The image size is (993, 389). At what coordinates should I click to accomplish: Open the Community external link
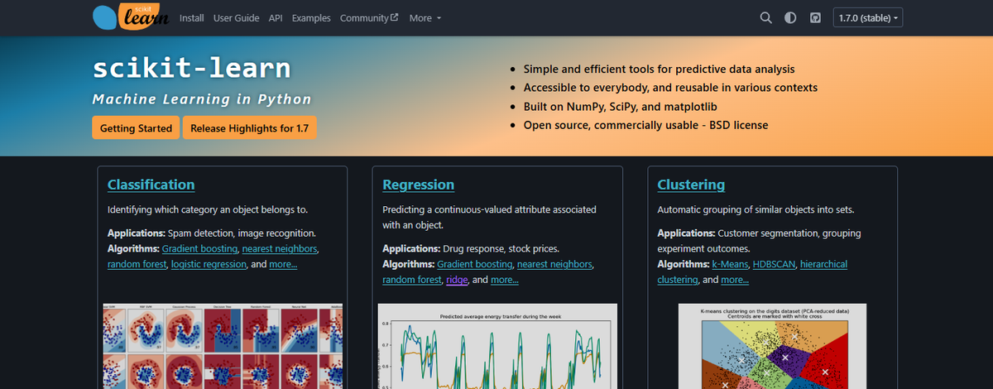pos(369,17)
